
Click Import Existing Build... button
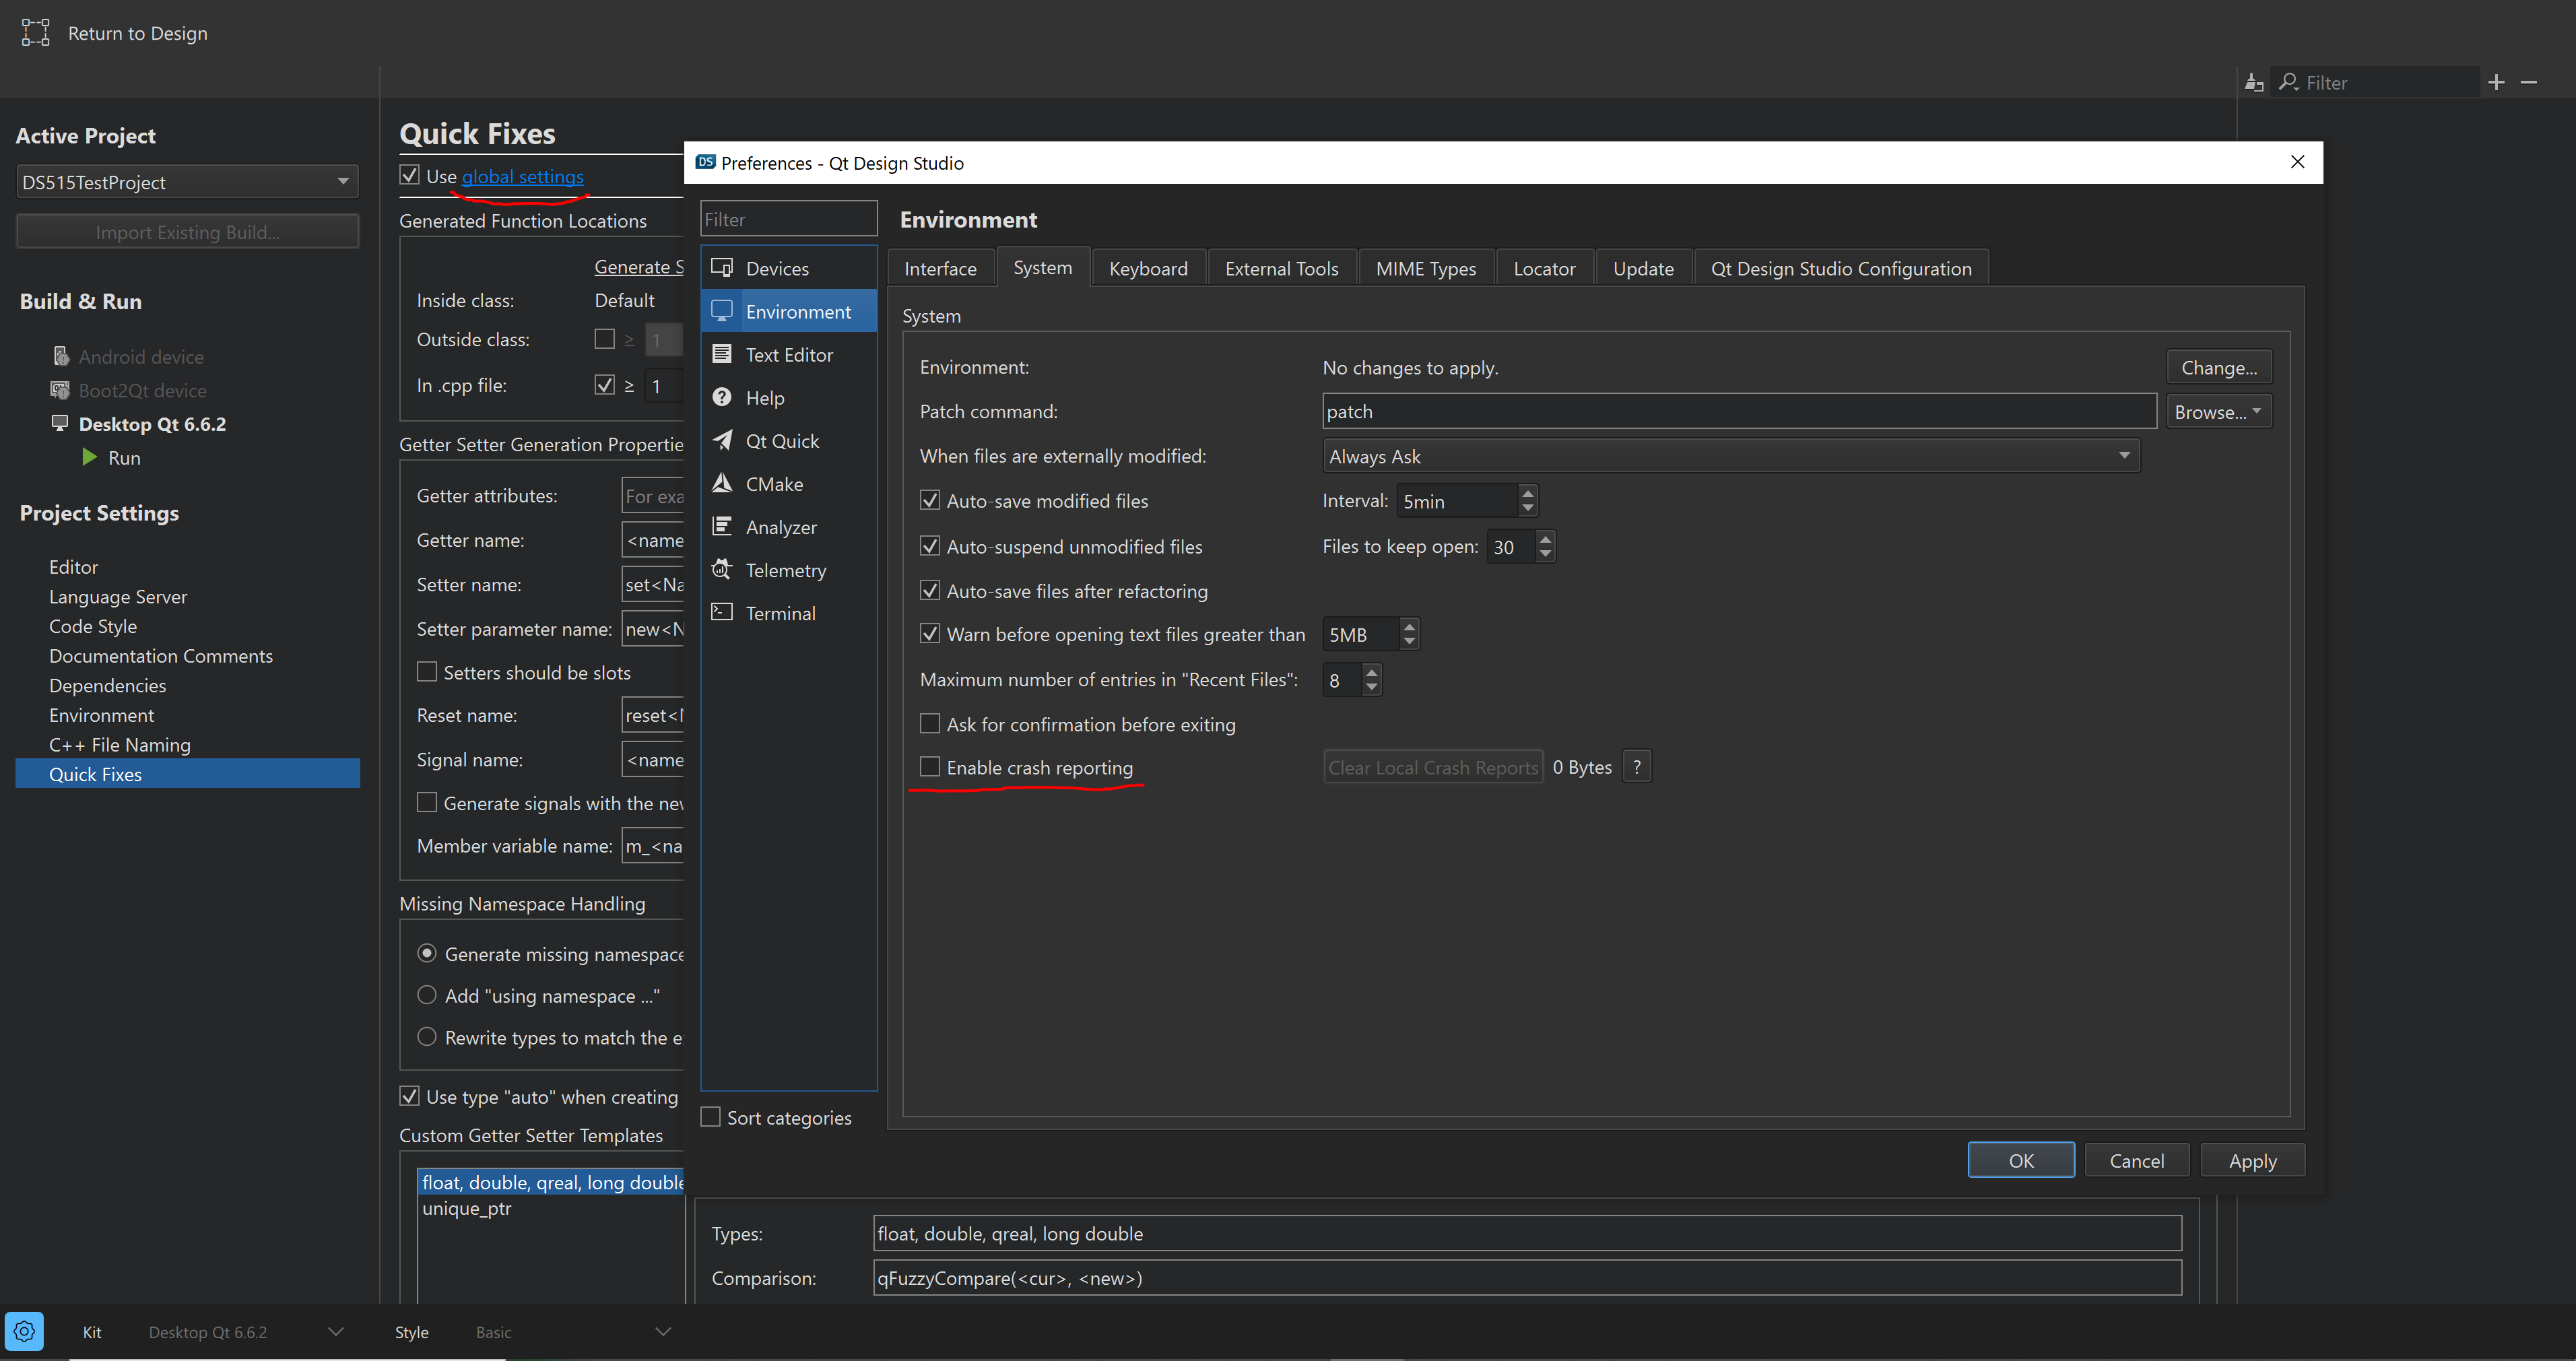[187, 231]
